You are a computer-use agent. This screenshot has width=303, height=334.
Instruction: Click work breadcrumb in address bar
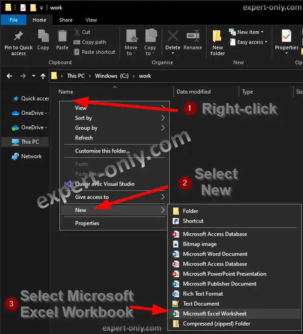tap(145, 76)
